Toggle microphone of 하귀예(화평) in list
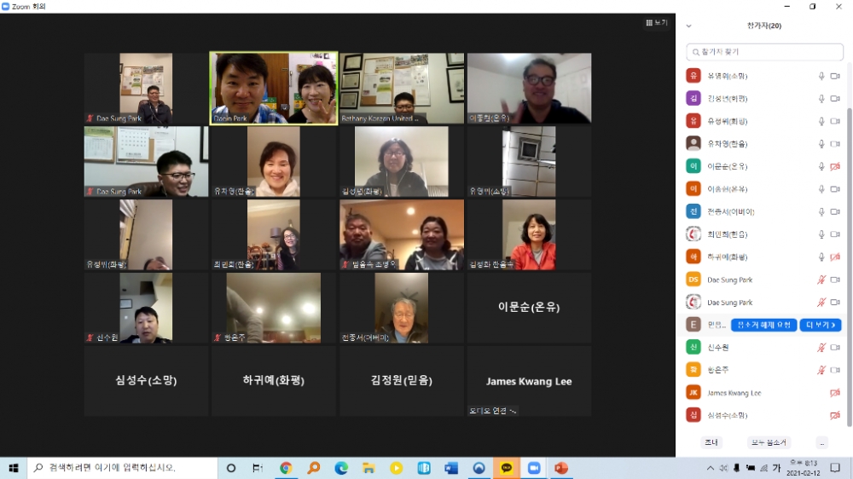Viewport: 853px width, 479px height. click(x=821, y=257)
